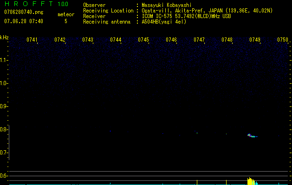Click the date stamp 07.06.28 07:40
This screenshot has height=185, width=292.
click(x=24, y=21)
